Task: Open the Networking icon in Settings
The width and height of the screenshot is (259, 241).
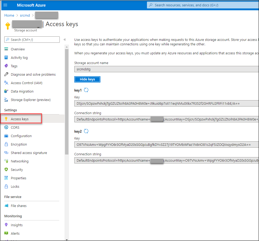Action: pyautogui.click(x=6, y=161)
